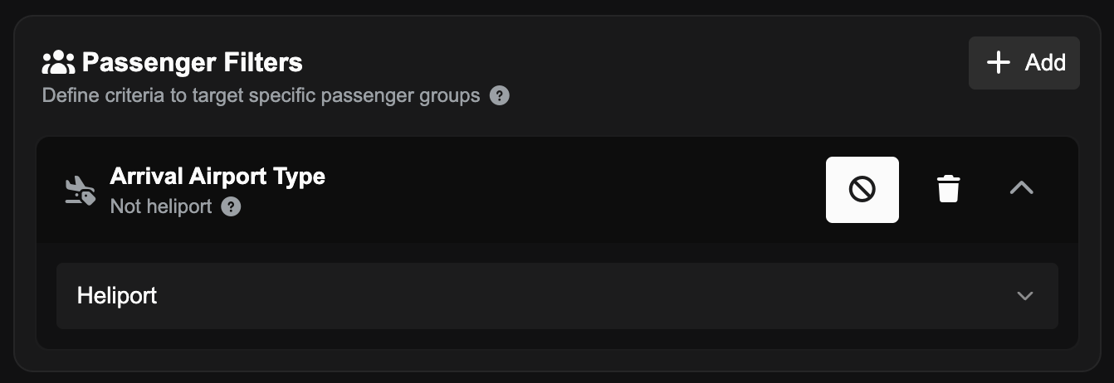Open help tooltip next to the criteria description
The width and height of the screenshot is (1114, 383).
(499, 95)
